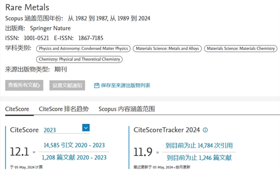The image size is (280, 175).
Task: Click the ISSN number 1001-0521
Action: pos(33,38)
